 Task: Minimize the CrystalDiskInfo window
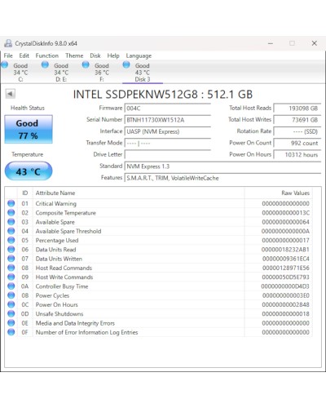coord(271,43)
